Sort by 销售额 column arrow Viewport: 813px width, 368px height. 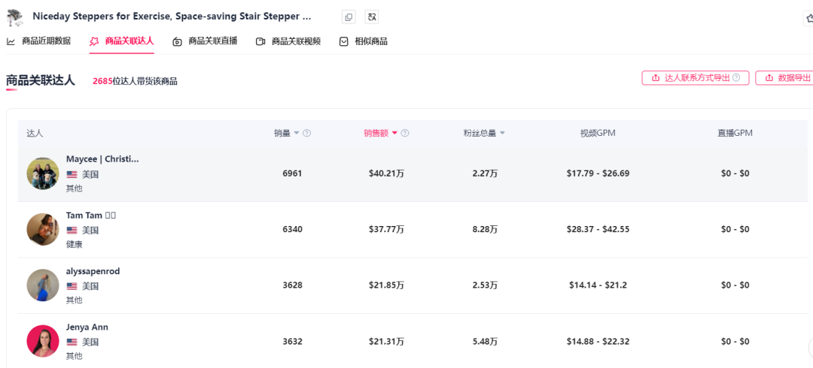(394, 133)
